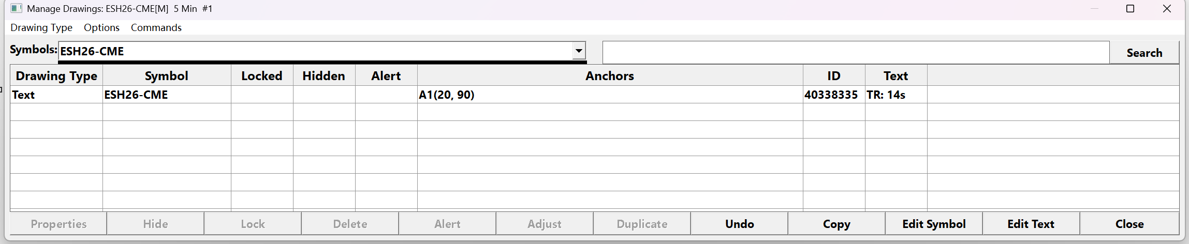Open the Drawing Type menu
This screenshot has height=244, width=1189.
click(41, 28)
